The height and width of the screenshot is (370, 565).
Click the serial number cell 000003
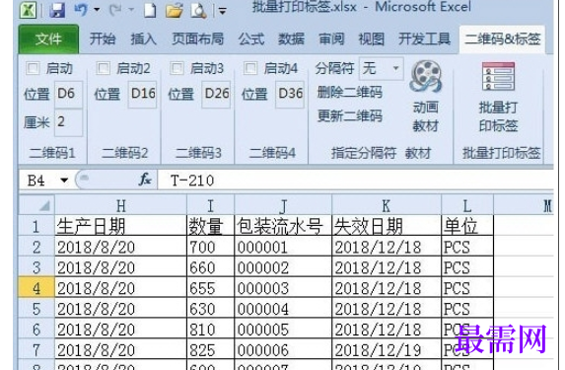point(283,288)
